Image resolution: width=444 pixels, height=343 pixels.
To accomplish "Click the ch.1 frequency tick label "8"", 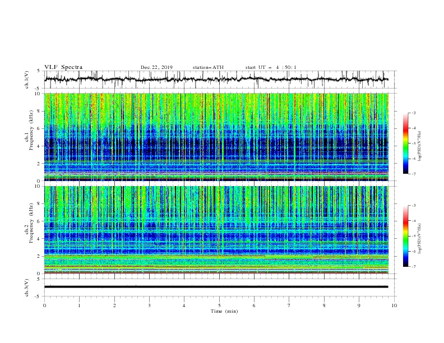I will (x=39, y=111).
